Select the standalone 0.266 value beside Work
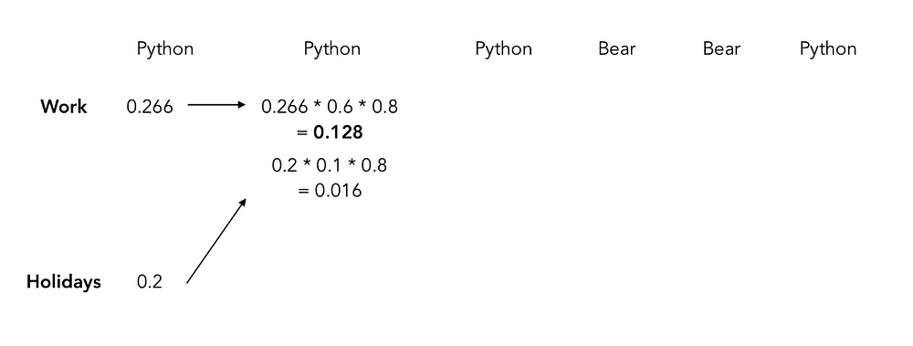This screenshot has height=346, width=913. tap(150, 107)
